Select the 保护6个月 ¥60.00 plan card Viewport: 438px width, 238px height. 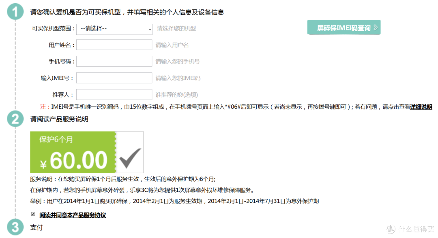[87, 153]
